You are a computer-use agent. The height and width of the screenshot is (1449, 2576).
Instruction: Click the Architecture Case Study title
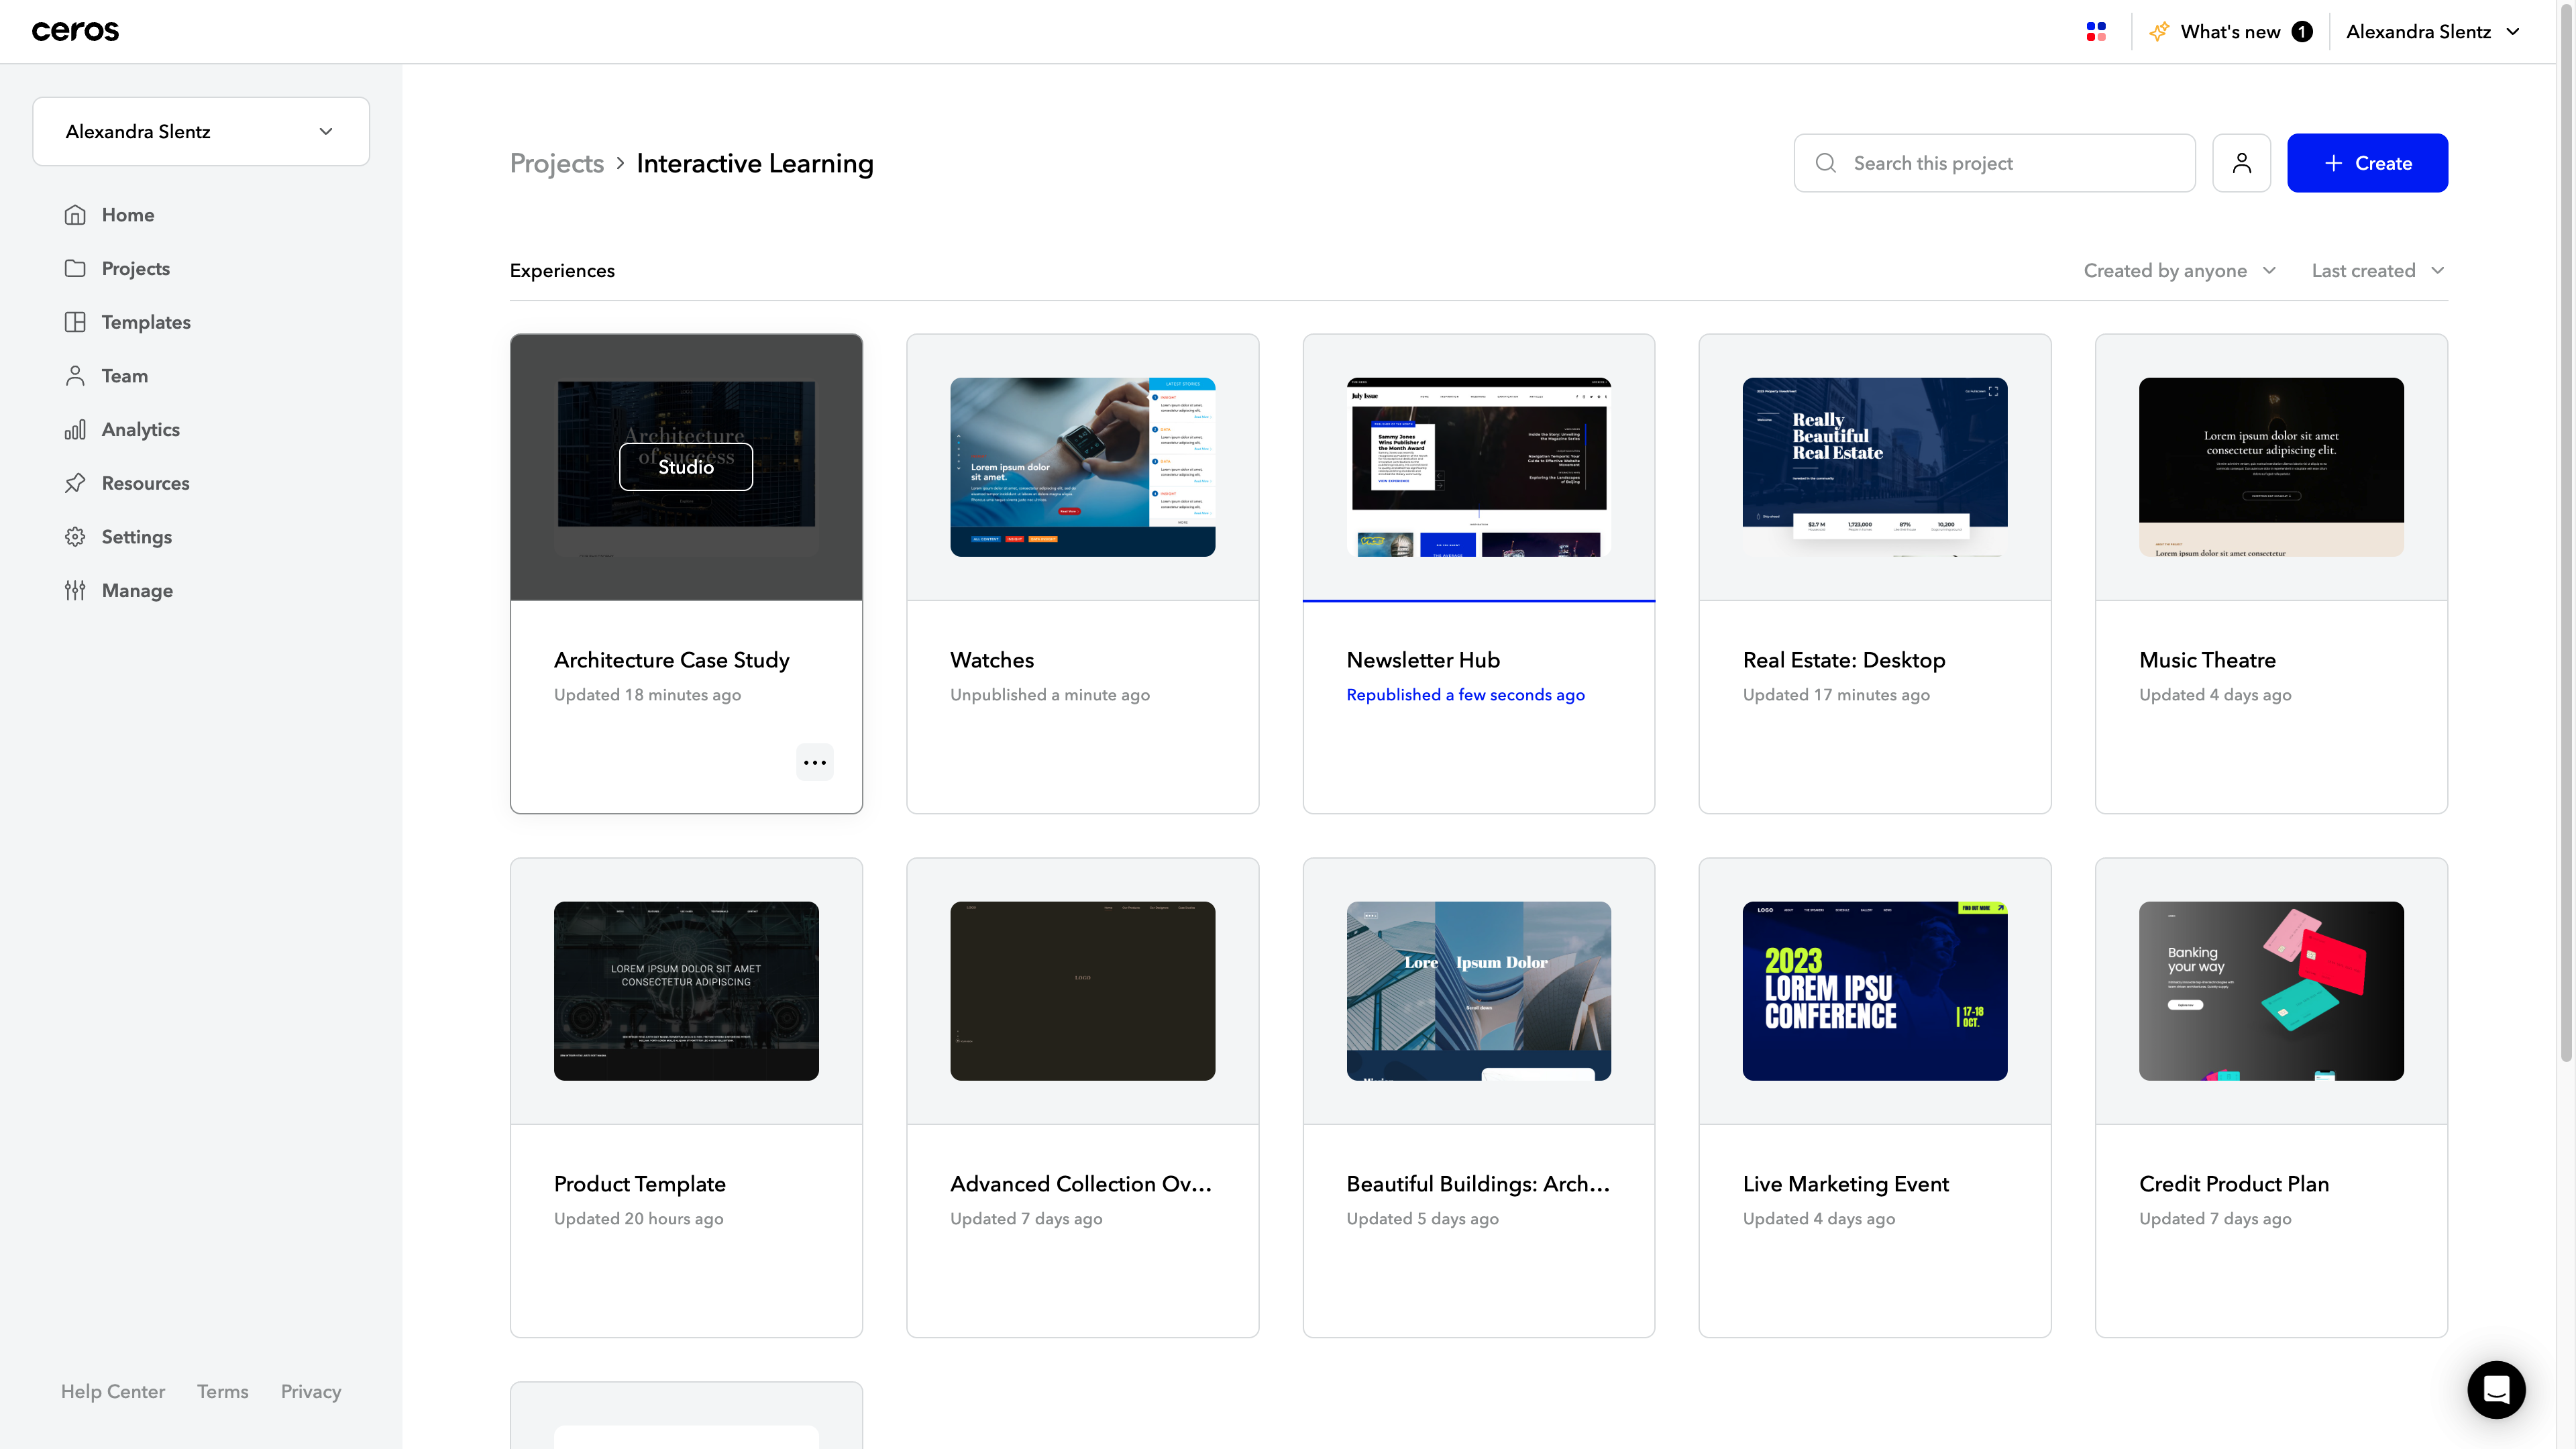click(672, 660)
